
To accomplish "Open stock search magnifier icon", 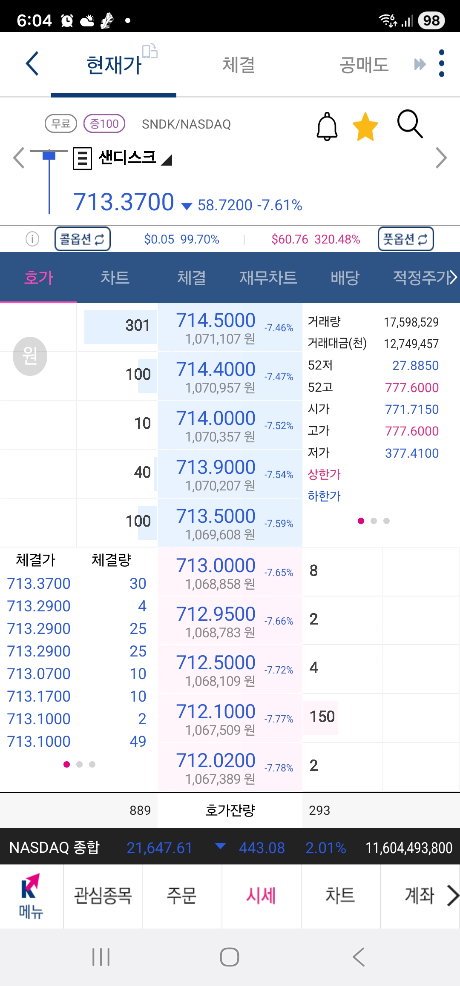I will pyautogui.click(x=410, y=124).
